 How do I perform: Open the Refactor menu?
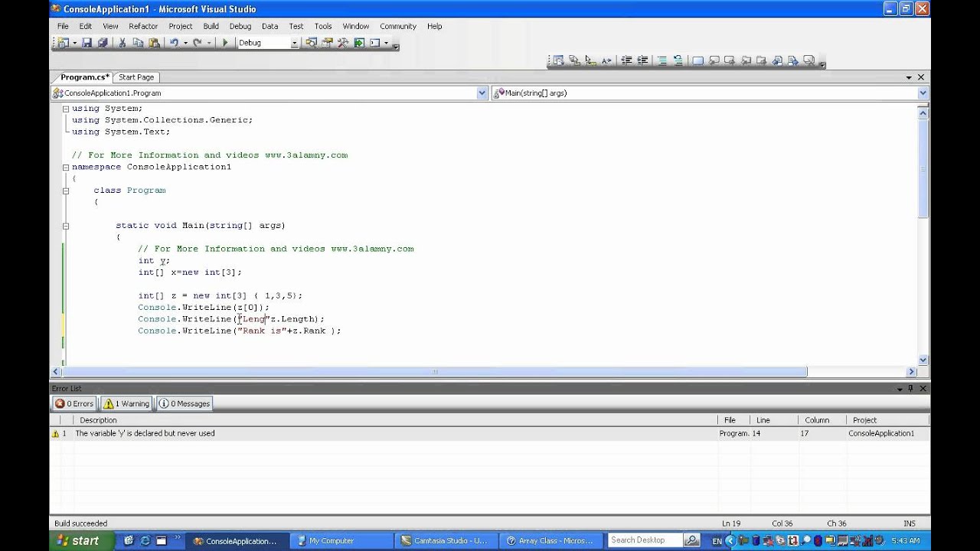point(143,26)
